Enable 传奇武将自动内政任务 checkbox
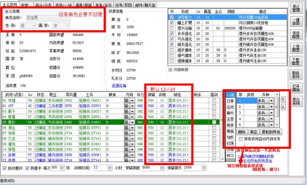Screen dimensions: 307x185 click(241, 138)
